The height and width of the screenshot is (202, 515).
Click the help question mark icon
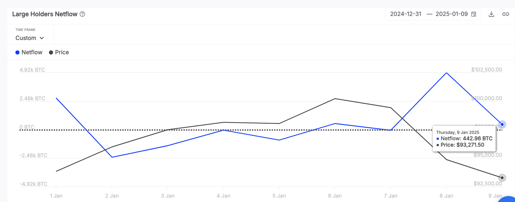[x=82, y=14]
